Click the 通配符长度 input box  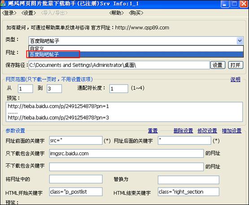[119, 89]
